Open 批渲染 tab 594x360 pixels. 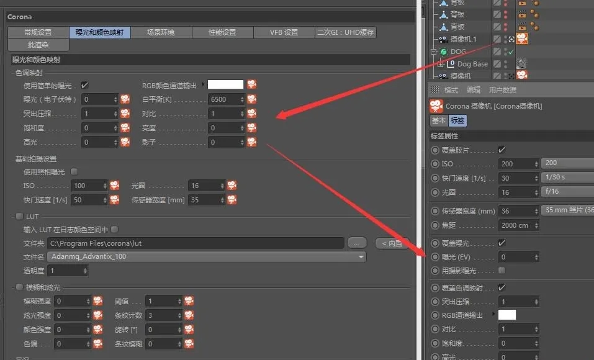[38, 45]
